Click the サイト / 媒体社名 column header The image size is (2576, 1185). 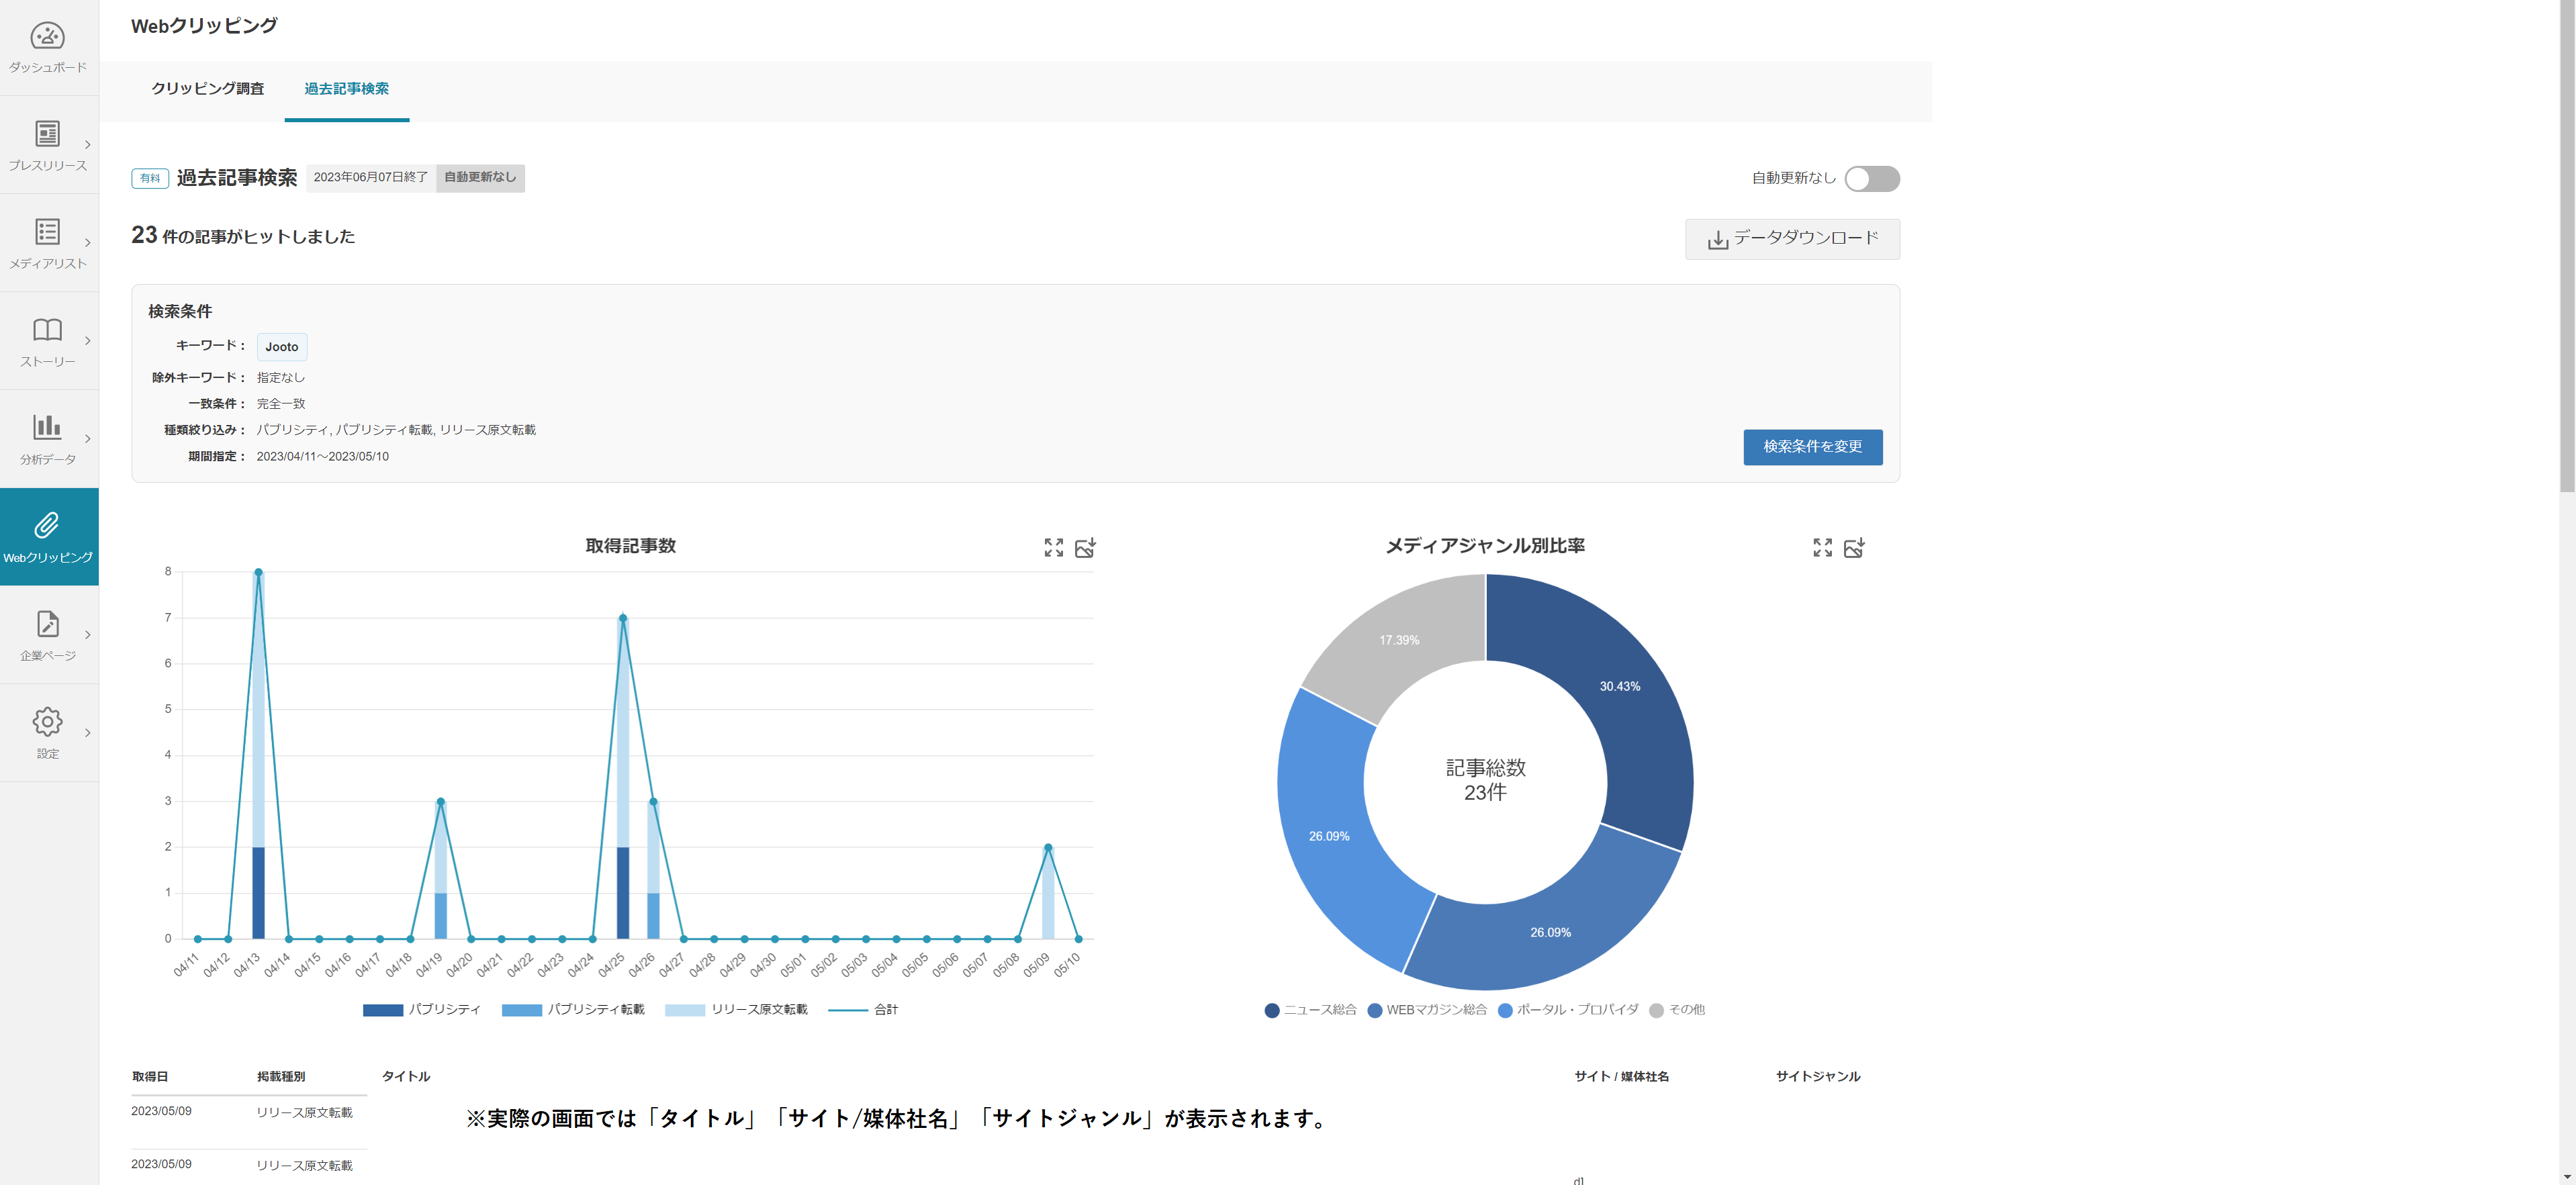1621,1078
